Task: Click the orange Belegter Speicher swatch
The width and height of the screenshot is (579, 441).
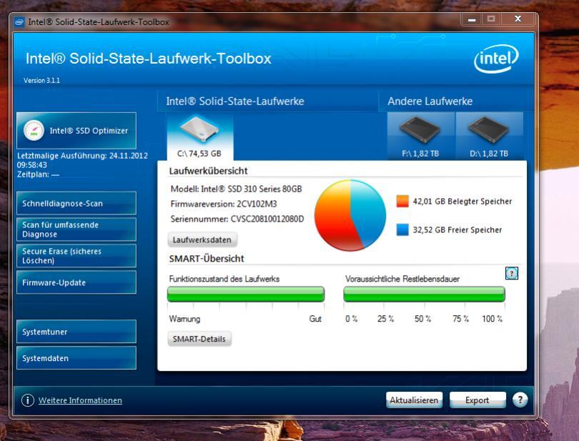Action: tap(402, 201)
